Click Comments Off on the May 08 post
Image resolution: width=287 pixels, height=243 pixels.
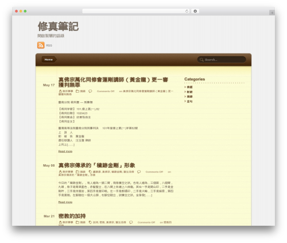click(x=154, y=172)
